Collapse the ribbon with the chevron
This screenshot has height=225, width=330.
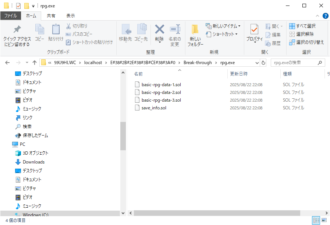[318, 16]
